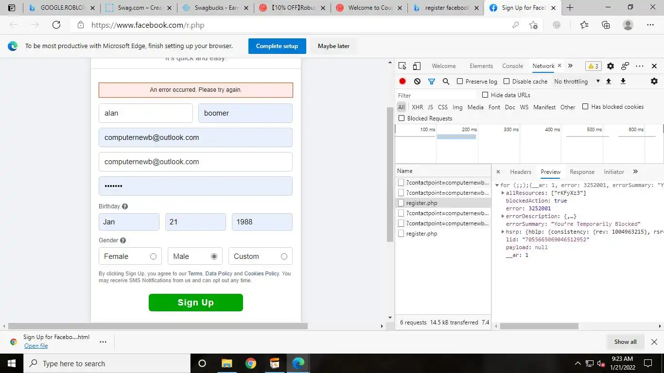
Task: Dismiss the banner with Maybe later
Action: 333,46
